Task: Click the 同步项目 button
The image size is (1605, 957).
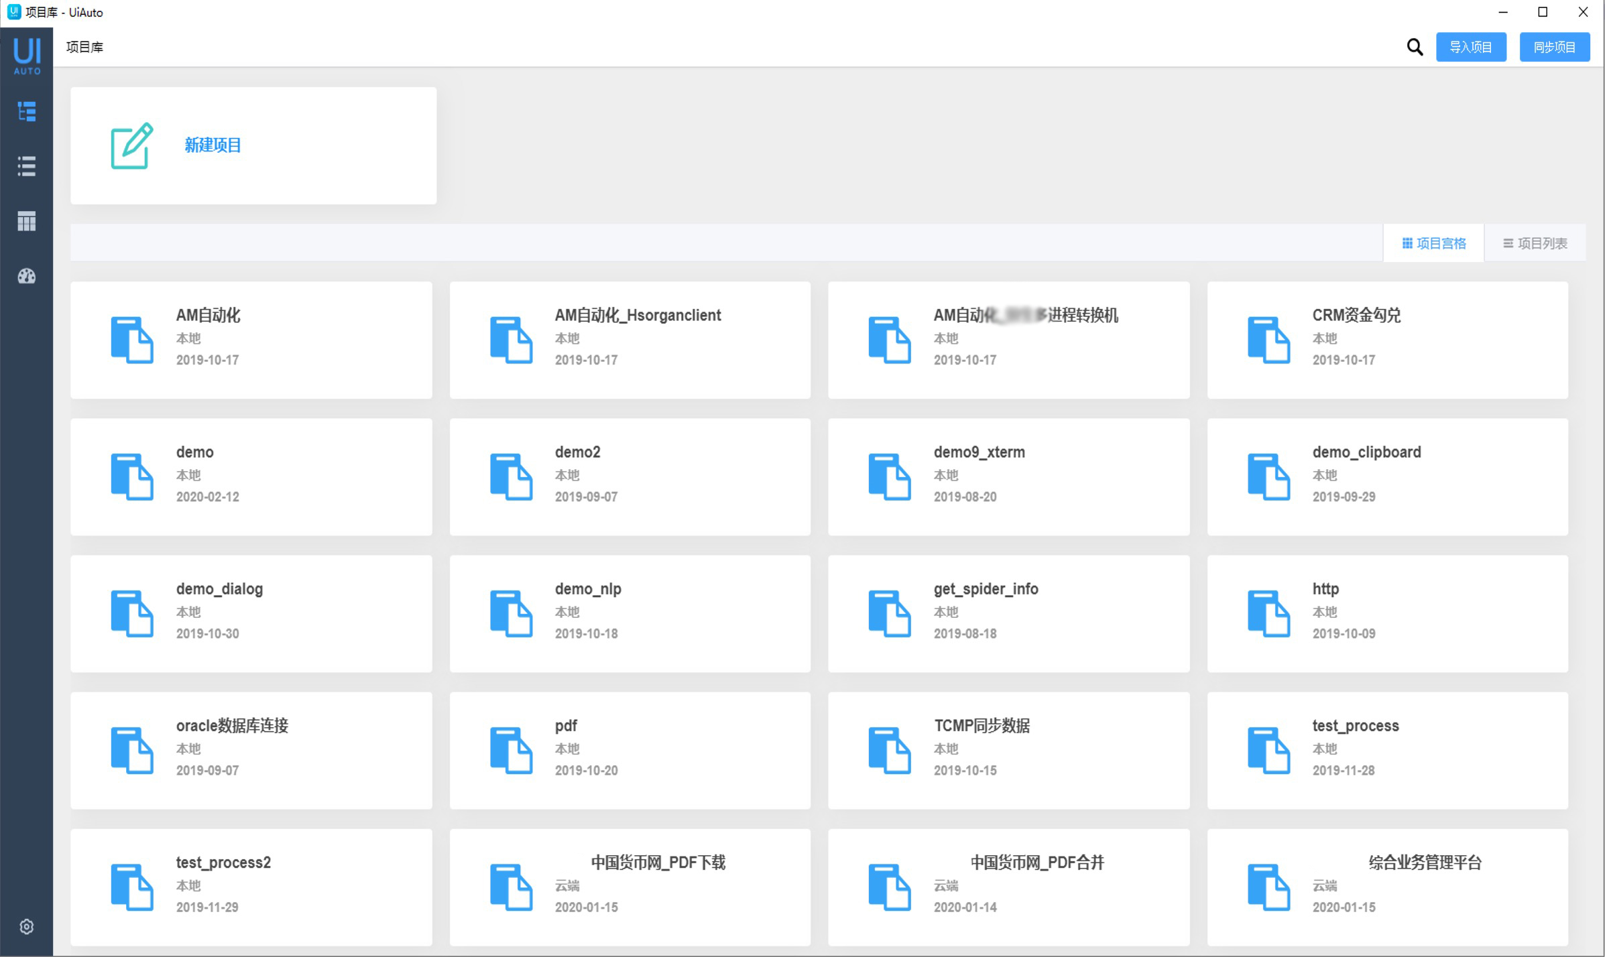Action: click(x=1554, y=47)
